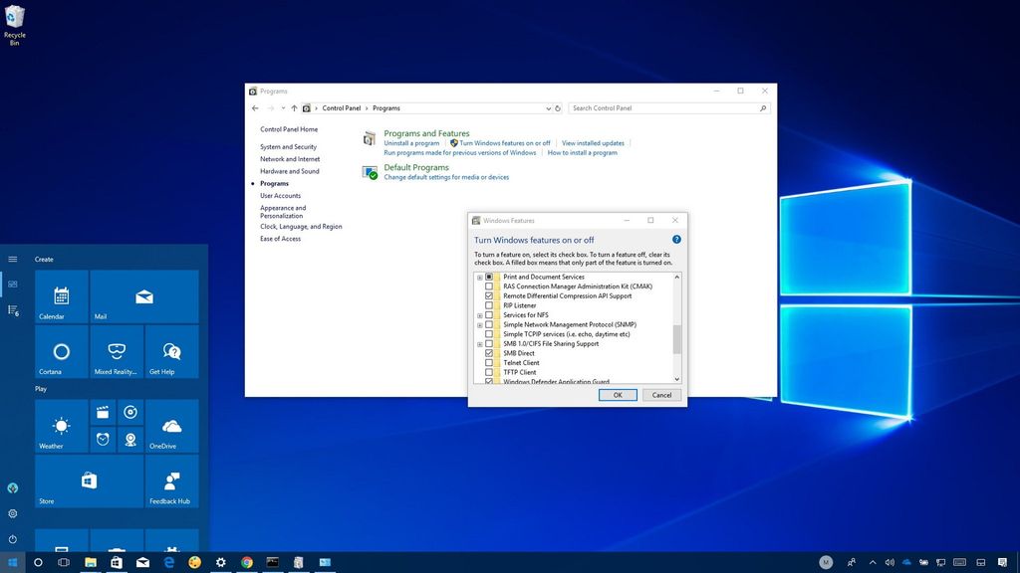Disable the SMB Direct checkbox
The width and height of the screenshot is (1020, 573).
[x=489, y=353]
